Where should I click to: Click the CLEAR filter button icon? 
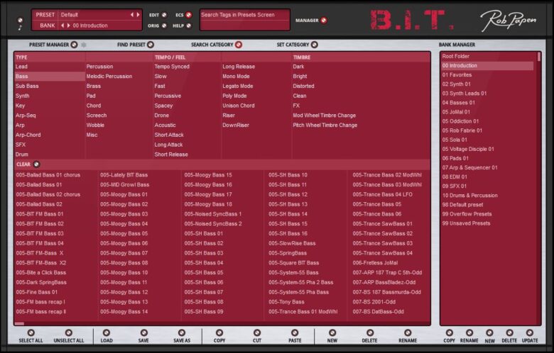point(36,164)
